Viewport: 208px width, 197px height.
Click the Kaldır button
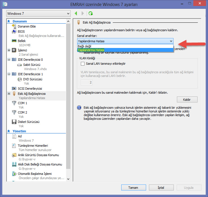(x=187, y=100)
